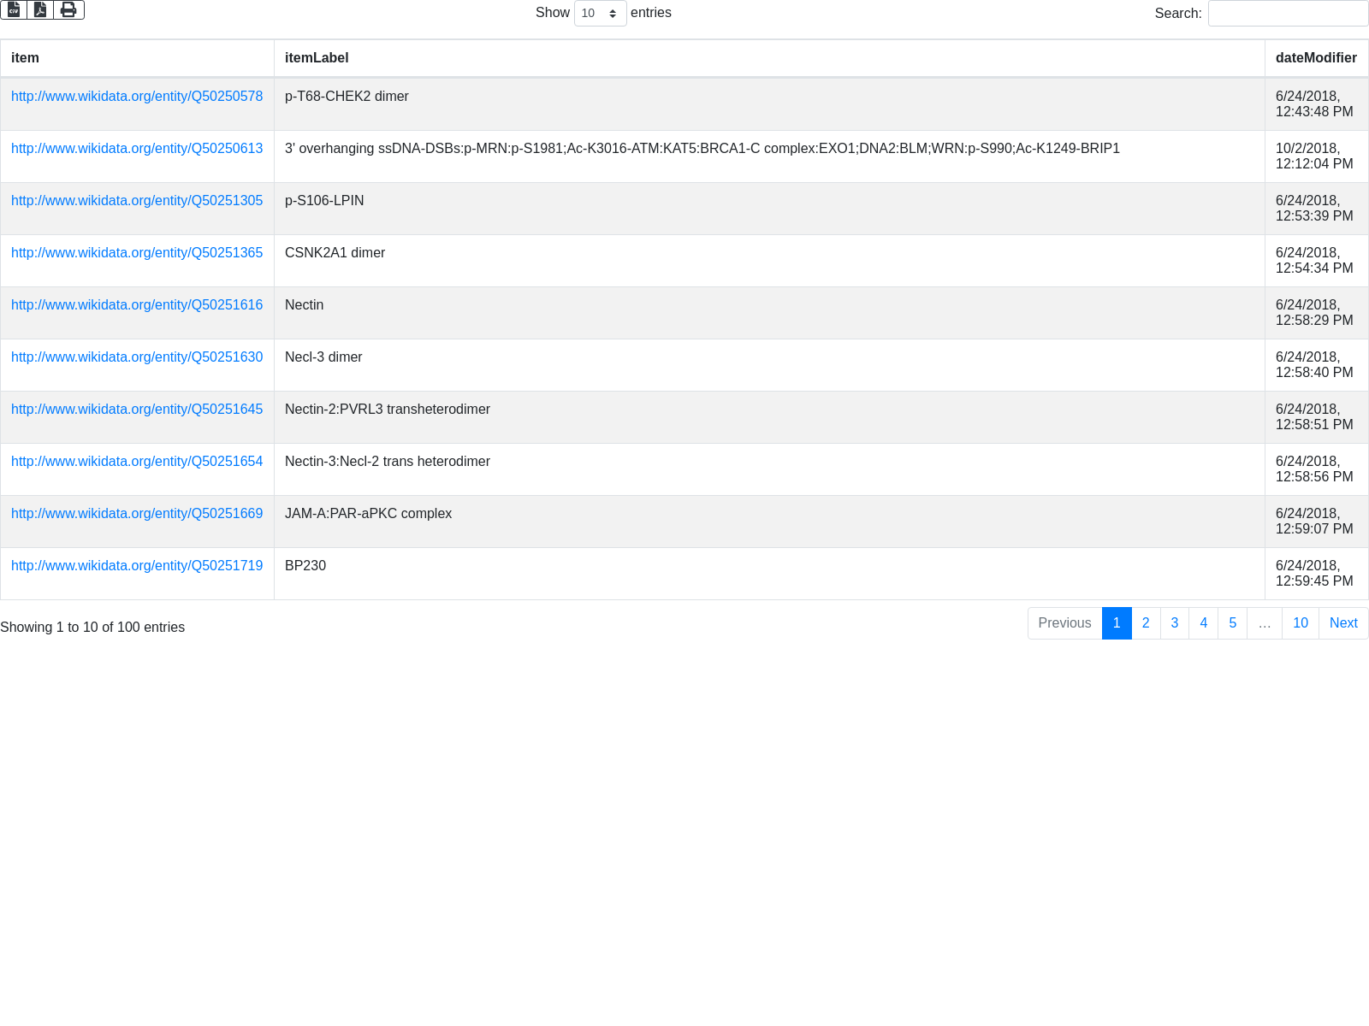Image resolution: width=1369 pixels, height=1026 pixels.
Task: Select 'Showing 1 to 10 of 100 entries' text
Action: coord(92,628)
